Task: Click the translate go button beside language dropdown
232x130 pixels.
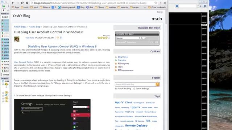Action: (144, 38)
